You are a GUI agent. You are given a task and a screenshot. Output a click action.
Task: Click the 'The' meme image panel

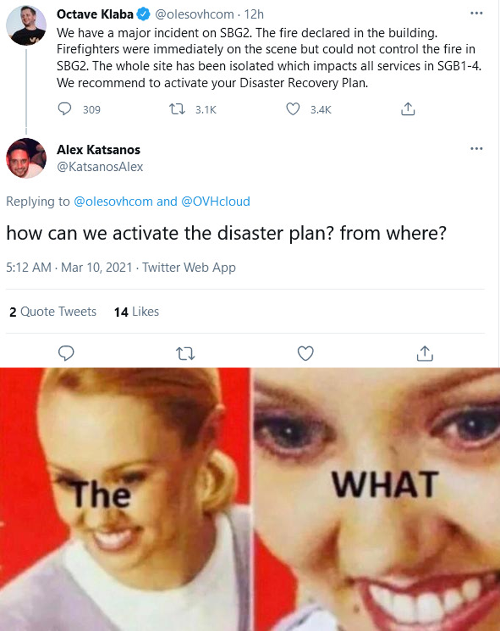[125, 499]
